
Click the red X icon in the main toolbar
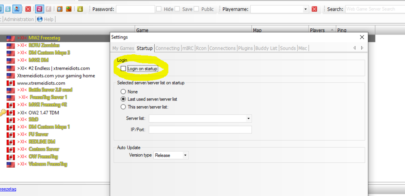[28, 9]
